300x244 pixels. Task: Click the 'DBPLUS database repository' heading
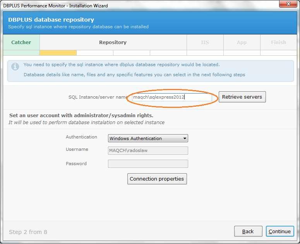(x=51, y=20)
